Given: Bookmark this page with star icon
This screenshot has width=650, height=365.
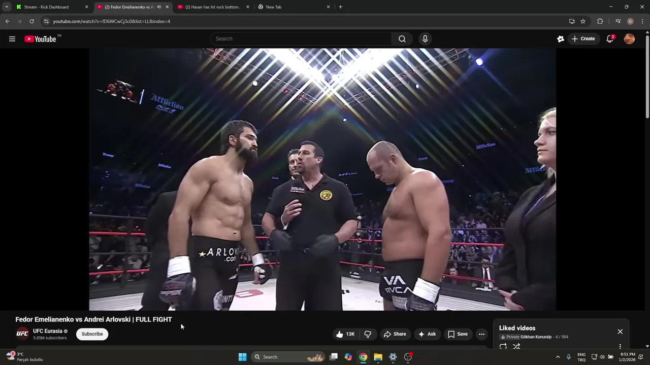Looking at the screenshot, I should coord(583,21).
